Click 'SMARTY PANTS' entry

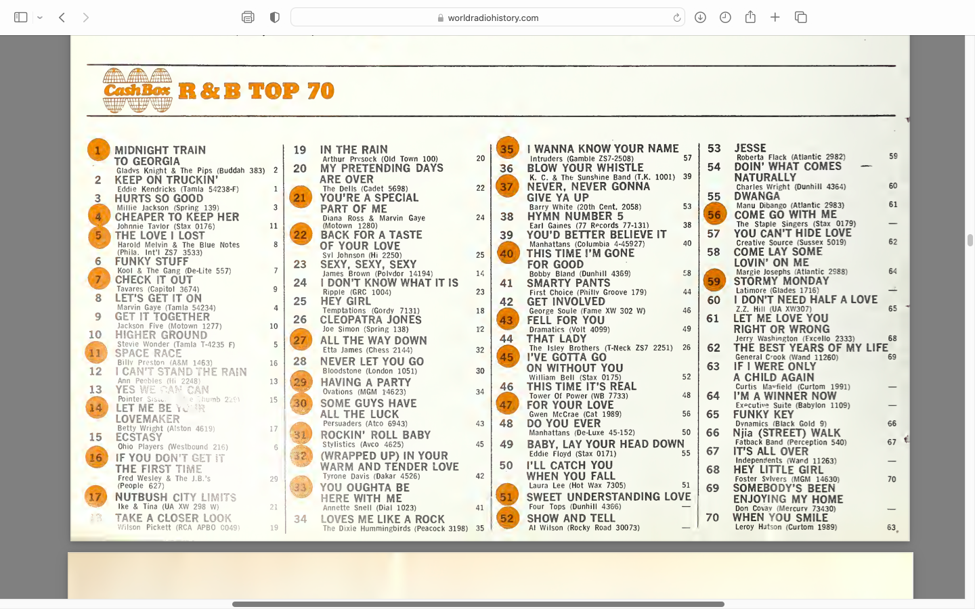568,284
